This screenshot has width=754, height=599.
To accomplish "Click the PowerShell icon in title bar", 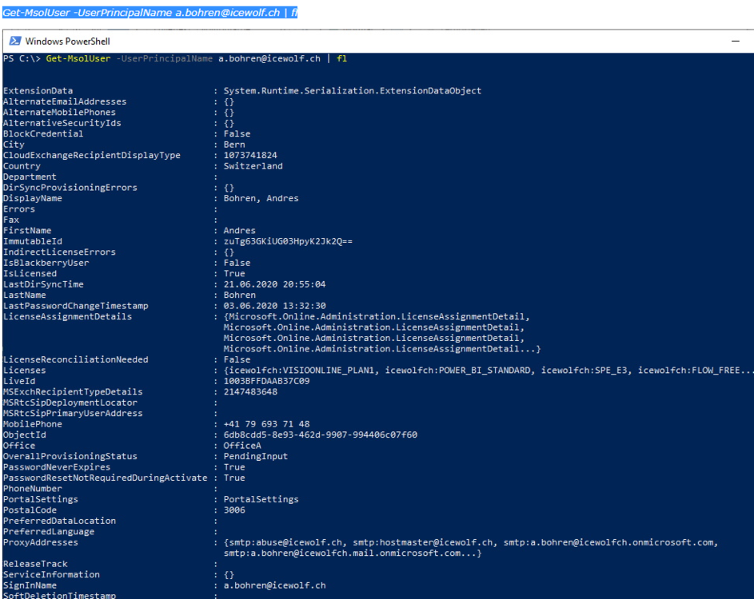I will click(14, 42).
